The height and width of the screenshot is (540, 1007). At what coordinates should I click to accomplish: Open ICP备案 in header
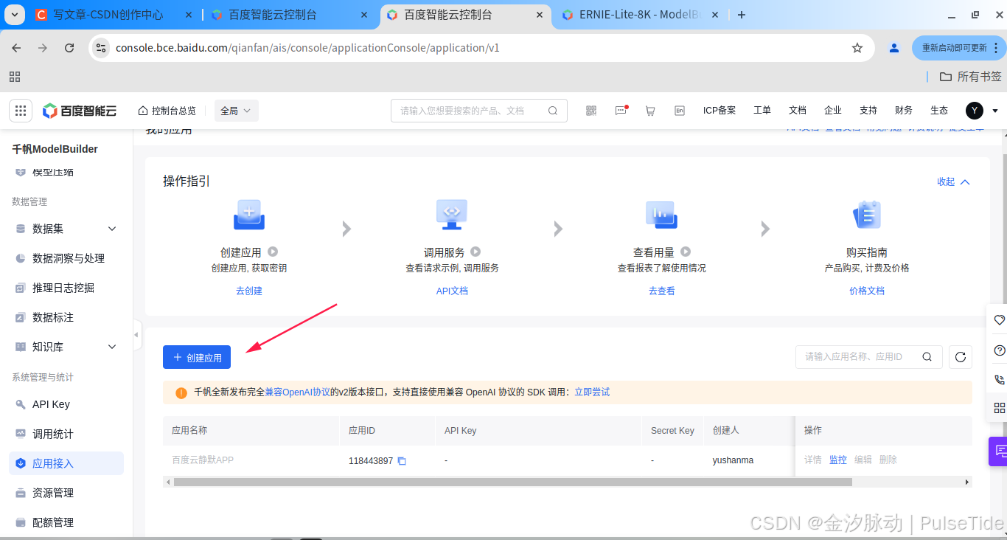719,111
